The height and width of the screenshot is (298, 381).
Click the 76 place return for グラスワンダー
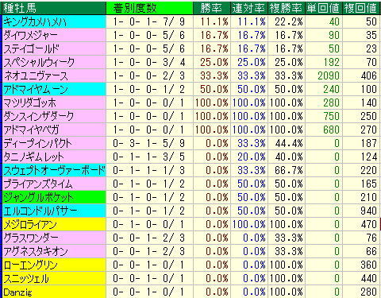(x=371, y=238)
